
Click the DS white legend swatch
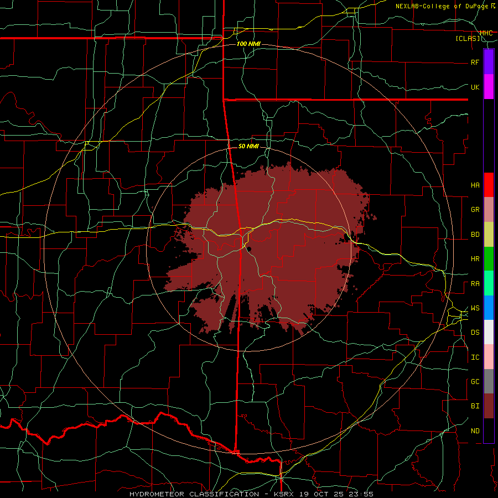click(489, 332)
